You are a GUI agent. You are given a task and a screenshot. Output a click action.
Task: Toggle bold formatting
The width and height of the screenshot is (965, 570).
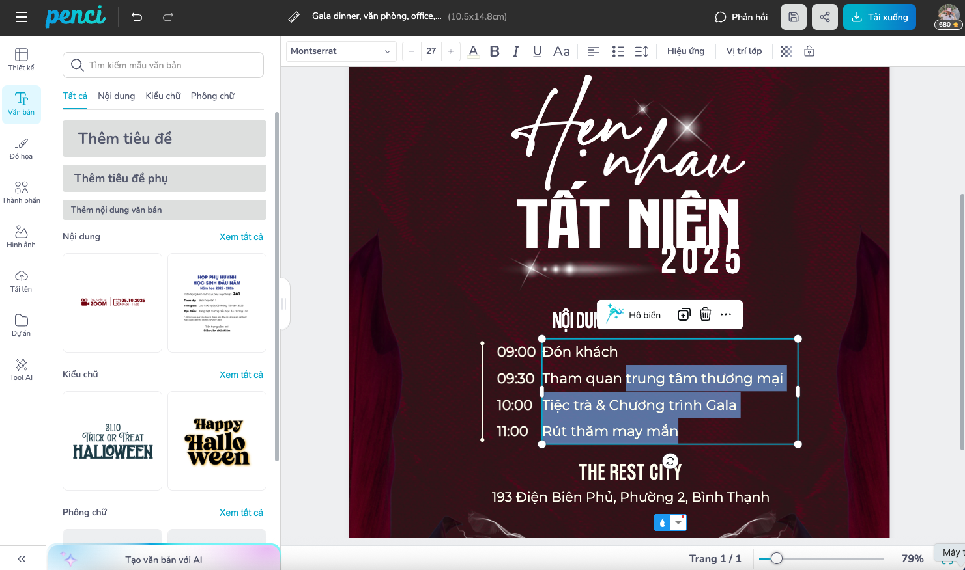click(495, 51)
